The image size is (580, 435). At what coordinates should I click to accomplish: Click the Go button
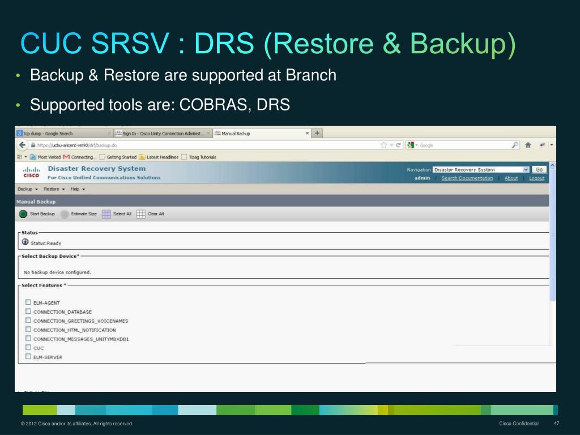539,169
